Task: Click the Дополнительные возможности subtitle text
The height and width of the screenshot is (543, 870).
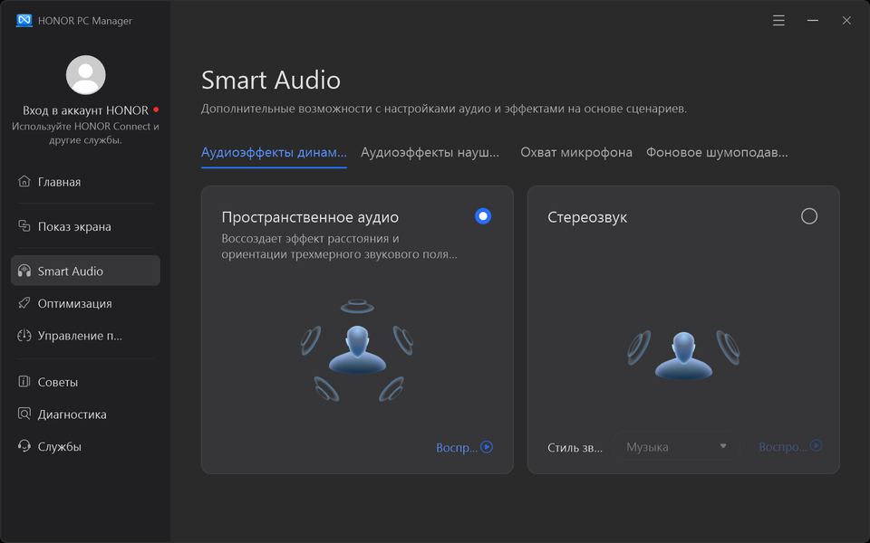Action: pyautogui.click(x=444, y=109)
